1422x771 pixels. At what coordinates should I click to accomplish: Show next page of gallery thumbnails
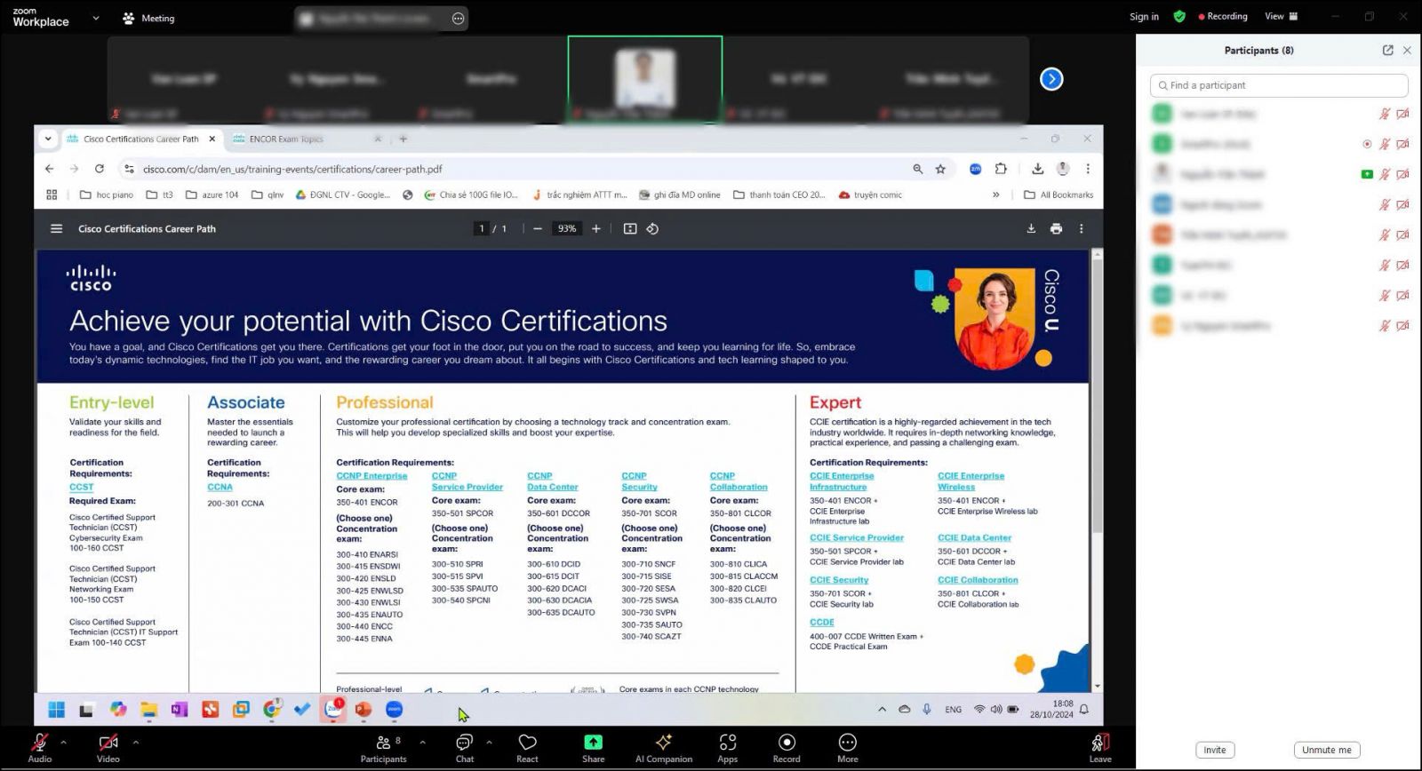click(x=1051, y=79)
